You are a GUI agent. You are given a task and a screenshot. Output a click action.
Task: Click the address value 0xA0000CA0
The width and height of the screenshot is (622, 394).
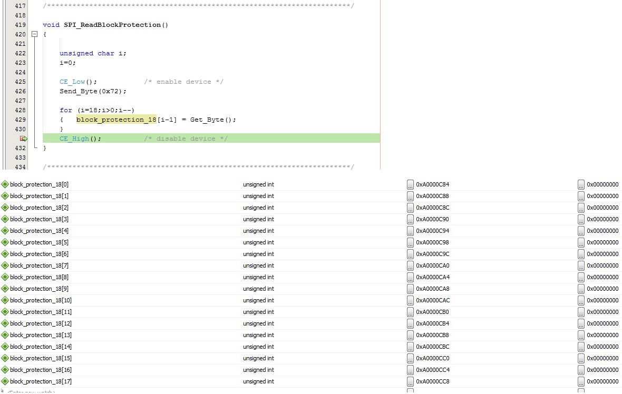[x=432, y=265]
